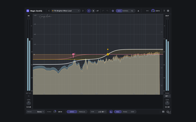Select STEP display mode
The width and height of the screenshot is (196, 122).
point(132,112)
